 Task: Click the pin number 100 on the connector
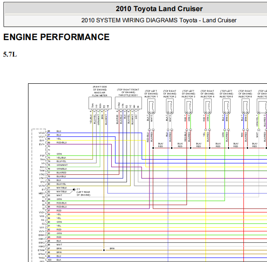[49, 260]
